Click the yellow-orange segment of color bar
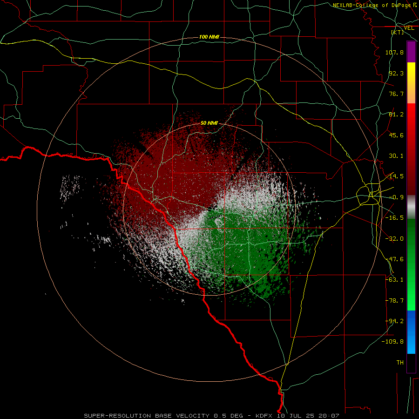The image size is (419, 419). 411,83
